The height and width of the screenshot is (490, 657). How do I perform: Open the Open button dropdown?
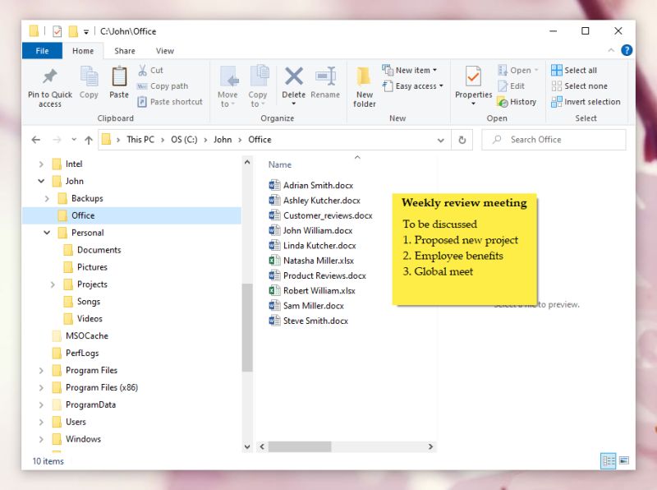coord(536,70)
